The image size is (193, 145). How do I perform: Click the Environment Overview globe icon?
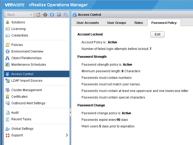8,51
